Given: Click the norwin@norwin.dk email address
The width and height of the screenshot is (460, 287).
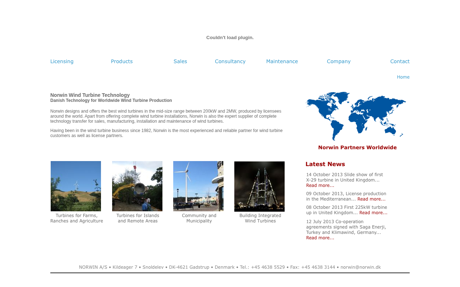Looking at the screenshot, I should (x=361, y=267).
